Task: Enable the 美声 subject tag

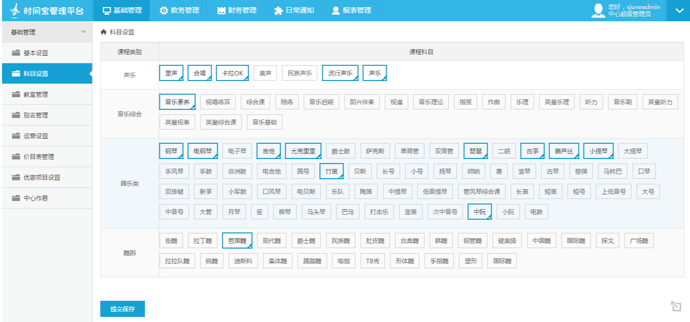Action: click(265, 73)
